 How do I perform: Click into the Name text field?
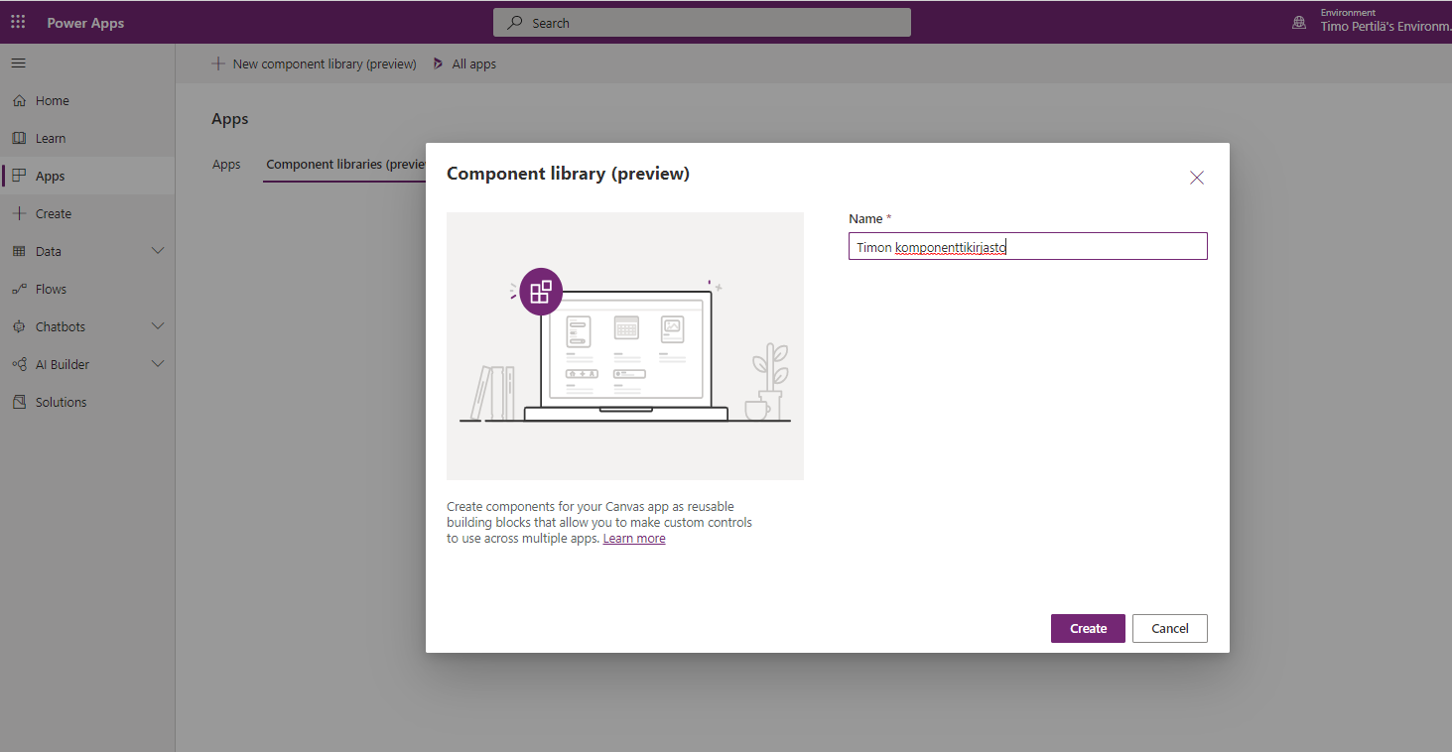pos(1027,247)
